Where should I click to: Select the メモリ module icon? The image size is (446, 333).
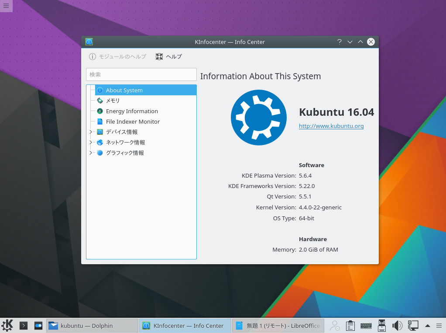100,101
